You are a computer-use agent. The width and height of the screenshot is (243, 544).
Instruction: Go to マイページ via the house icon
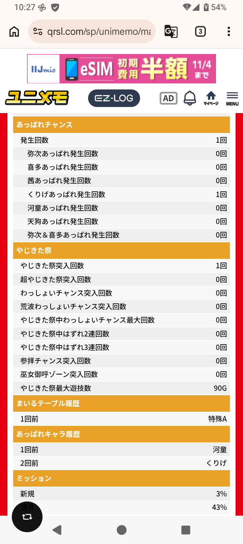pyautogui.click(x=211, y=98)
